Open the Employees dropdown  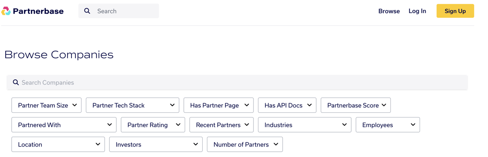[x=388, y=125]
